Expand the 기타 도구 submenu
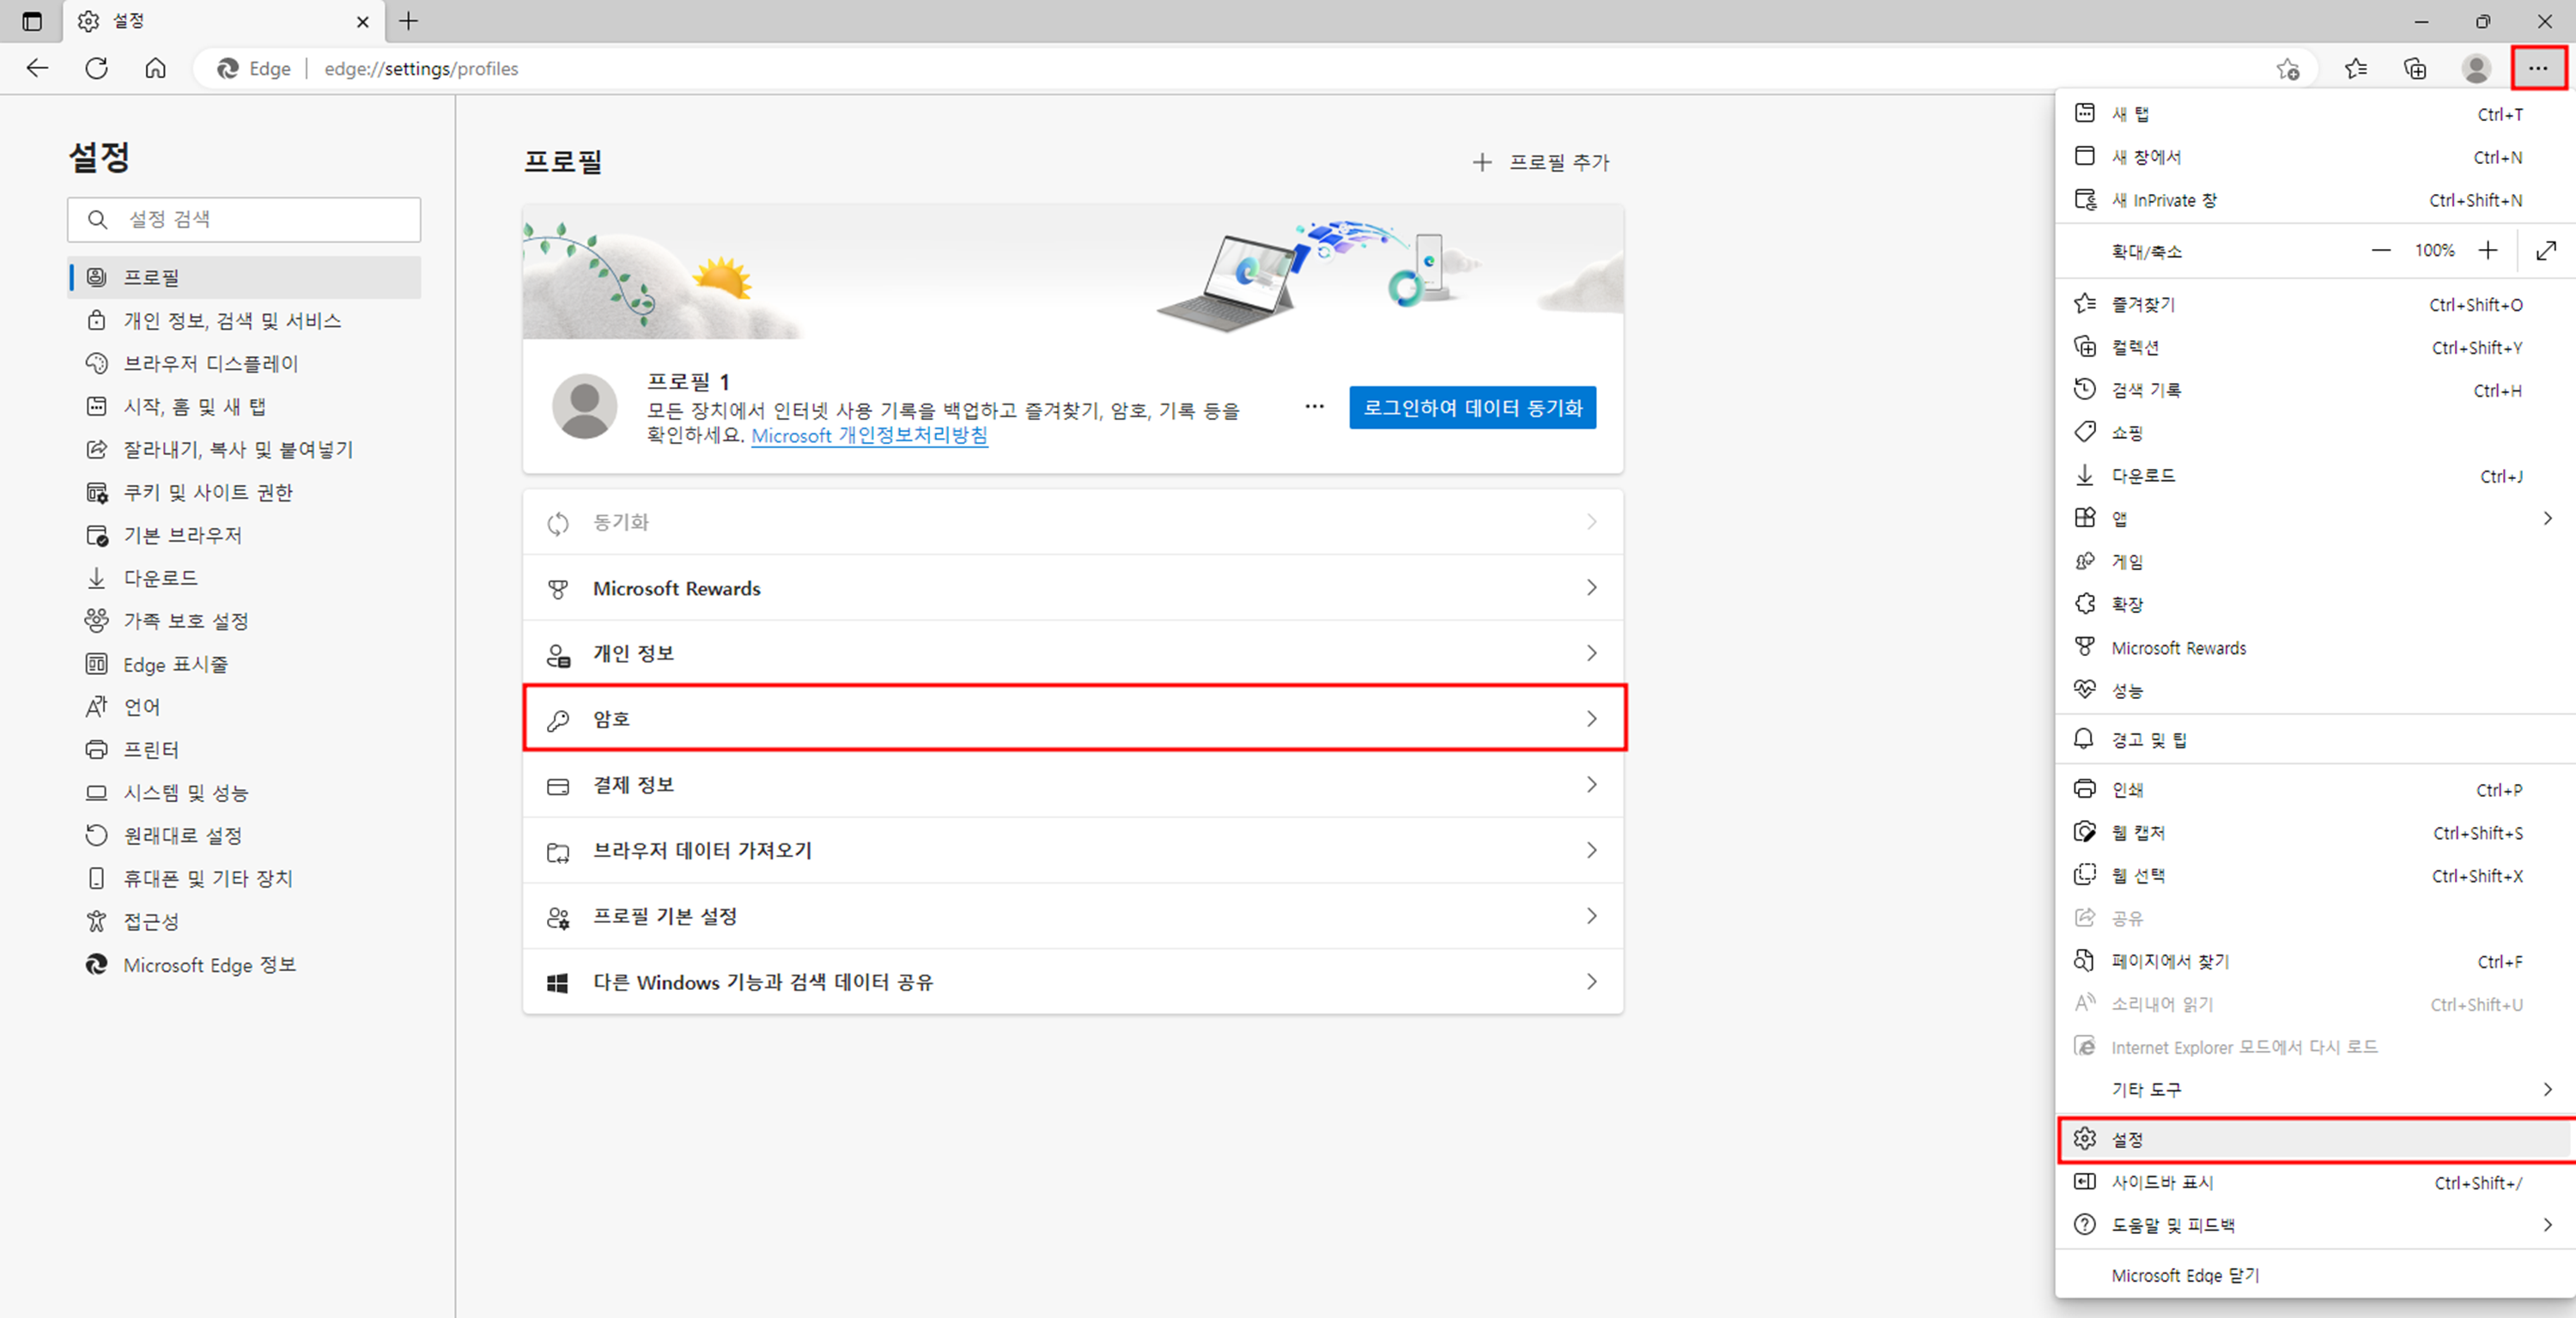Image resolution: width=2576 pixels, height=1318 pixels. 2547,1089
